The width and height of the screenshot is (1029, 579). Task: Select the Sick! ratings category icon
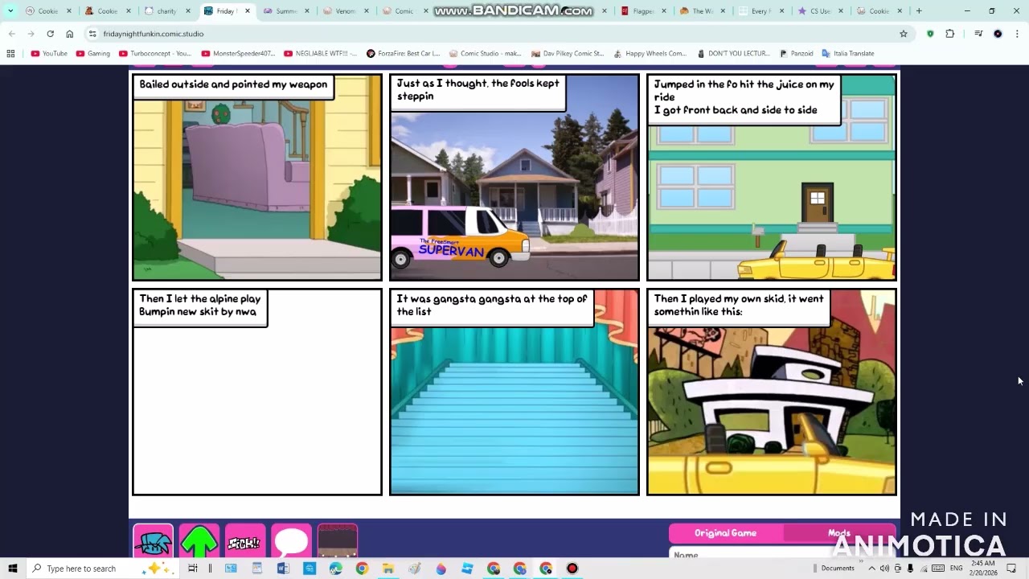(x=245, y=541)
